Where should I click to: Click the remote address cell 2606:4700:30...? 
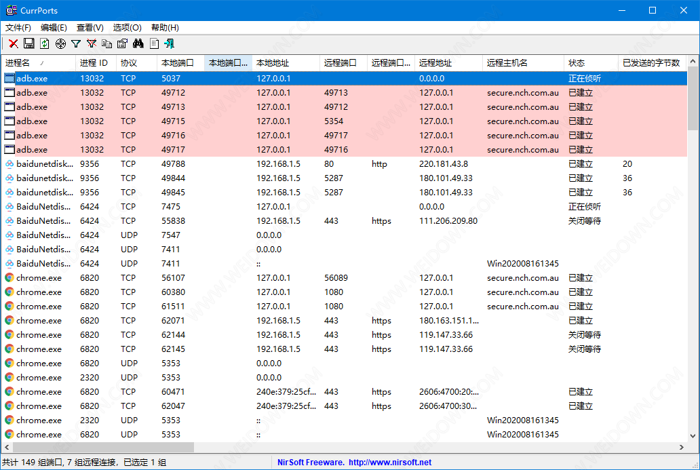(x=448, y=406)
